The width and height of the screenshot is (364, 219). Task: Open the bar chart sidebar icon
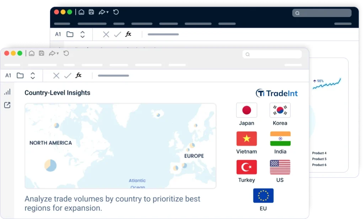[x=7, y=92]
